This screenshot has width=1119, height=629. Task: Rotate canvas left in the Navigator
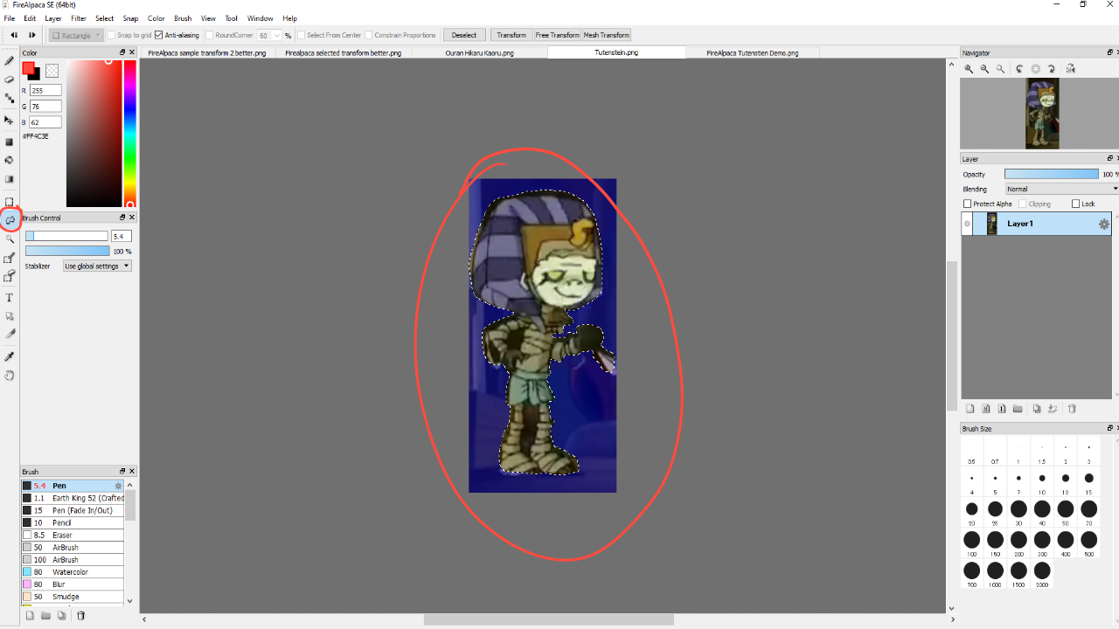pos(1019,69)
